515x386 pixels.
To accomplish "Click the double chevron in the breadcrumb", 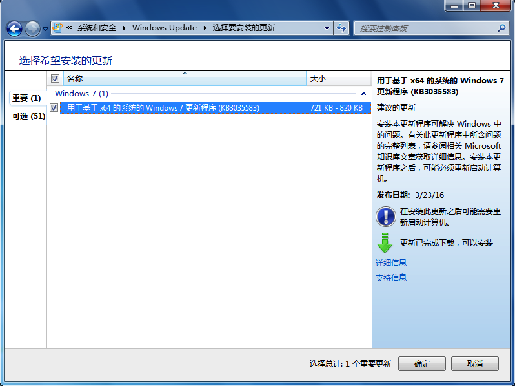I will point(69,28).
